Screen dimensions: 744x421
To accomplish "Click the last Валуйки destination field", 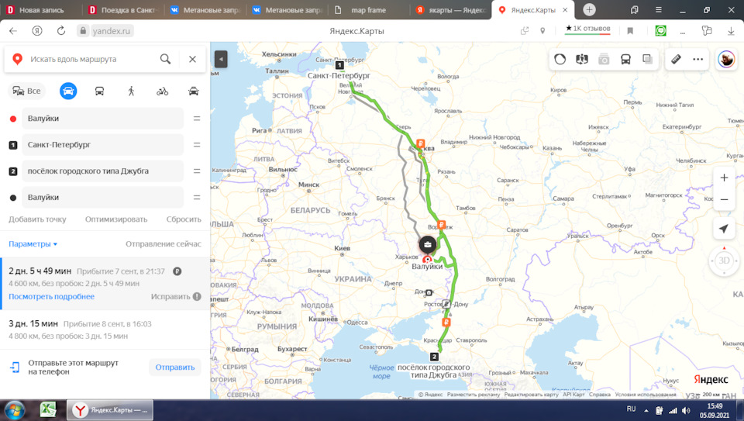I will 102,198.
